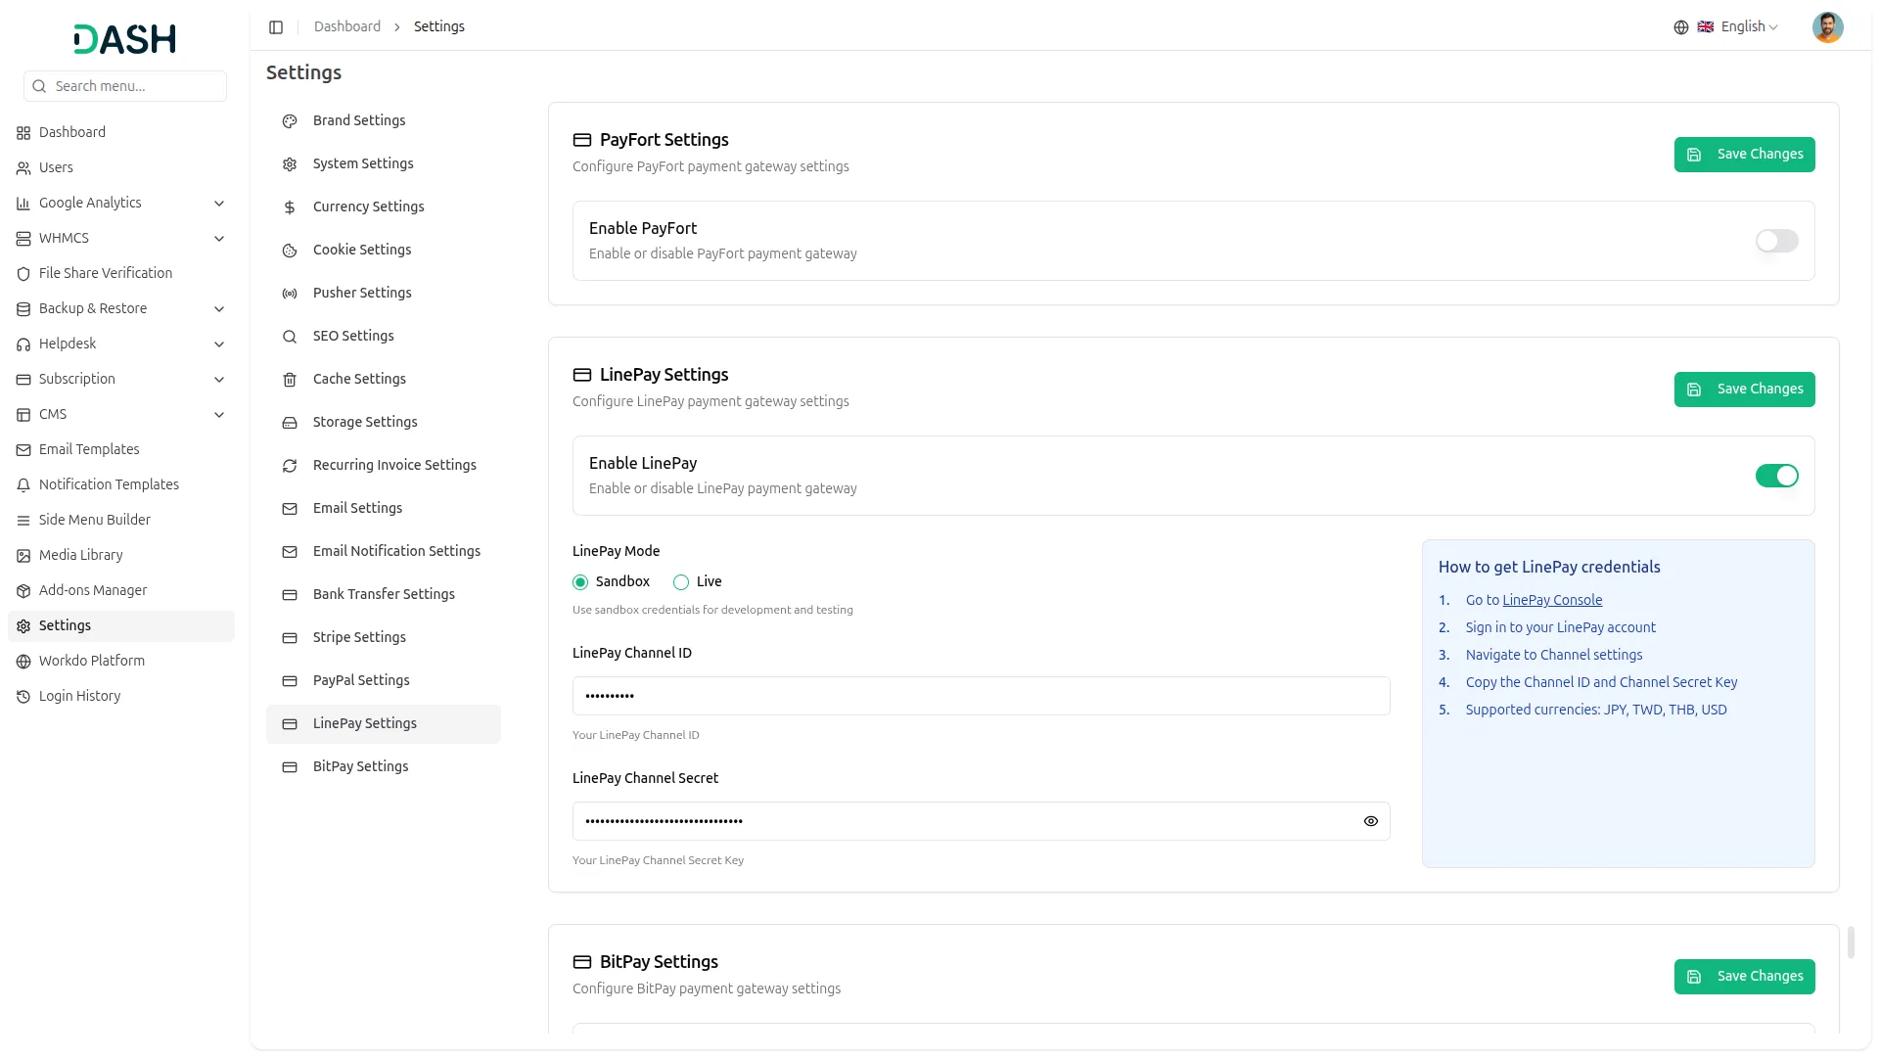Open the English language dropdown
Viewport: 1879px width, 1057px height.
(x=1737, y=27)
